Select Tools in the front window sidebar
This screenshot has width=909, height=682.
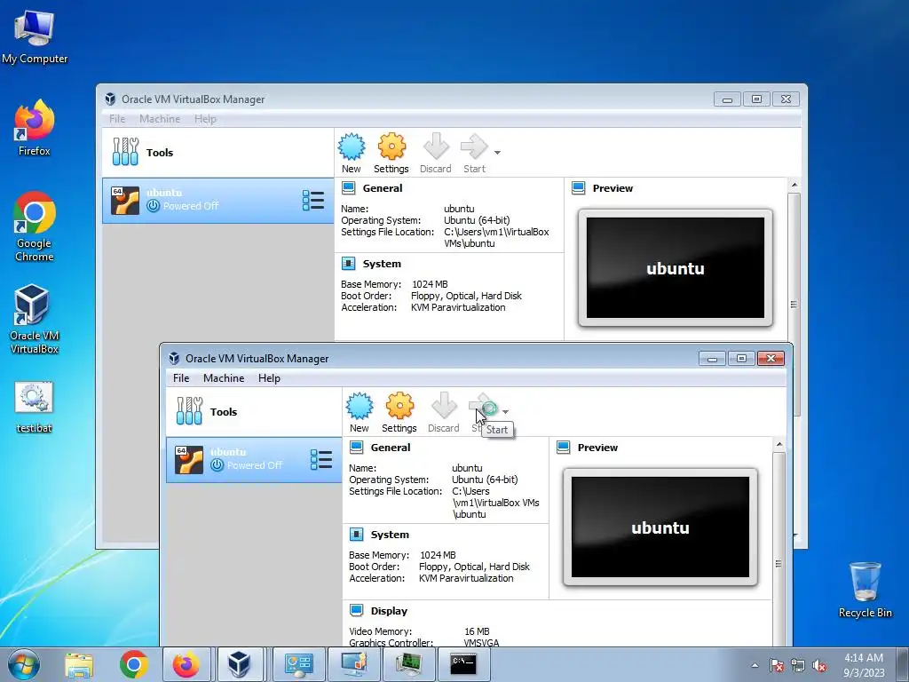click(254, 412)
